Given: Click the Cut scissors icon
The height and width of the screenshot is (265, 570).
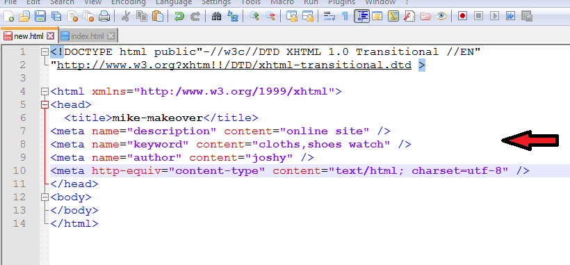Looking at the screenshot, I should pos(125,17).
